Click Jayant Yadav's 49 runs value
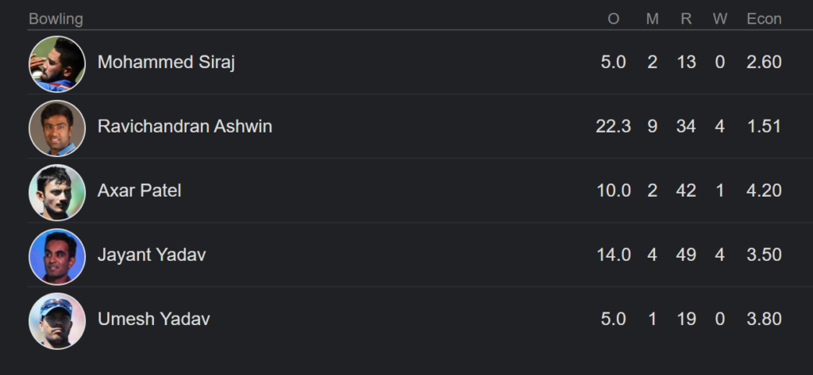The image size is (813, 375). 686,254
